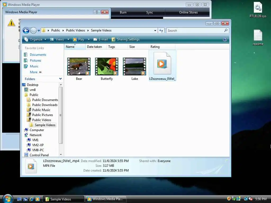Viewport: 271px width, 203px height.
Task: Click the magnifier icon in Search box
Action: (226, 30)
